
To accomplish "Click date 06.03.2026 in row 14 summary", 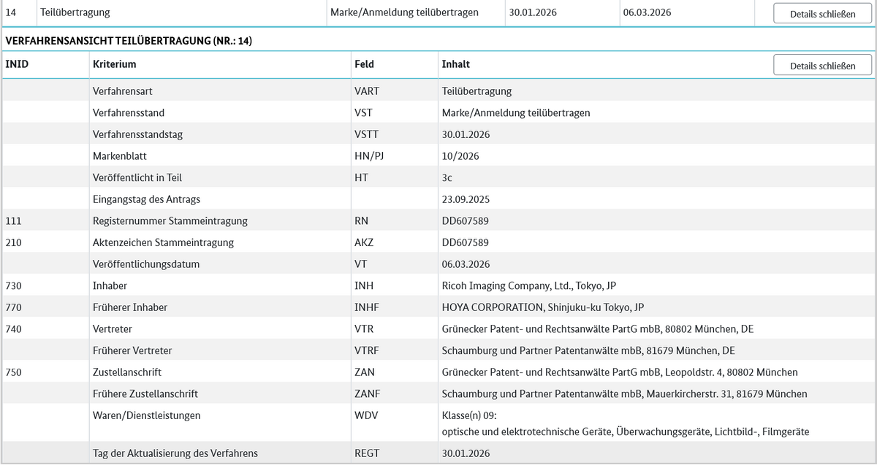I will tap(647, 12).
